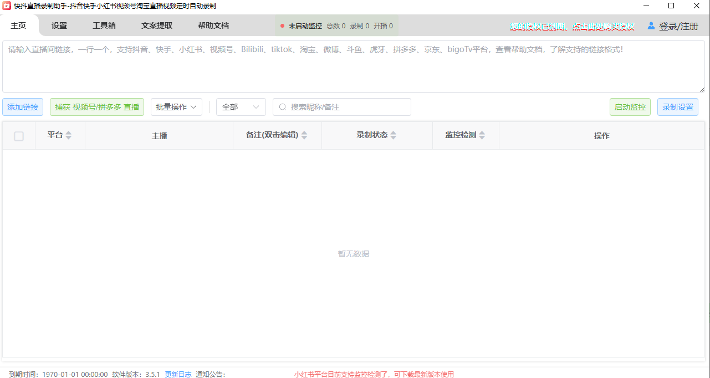Image resolution: width=710 pixels, height=378 pixels.
Task: Click the 未启动监控 status text
Action: click(x=305, y=26)
